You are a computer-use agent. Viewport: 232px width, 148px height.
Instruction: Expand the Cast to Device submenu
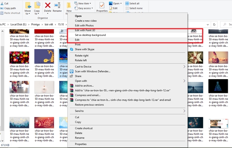point(184,67)
